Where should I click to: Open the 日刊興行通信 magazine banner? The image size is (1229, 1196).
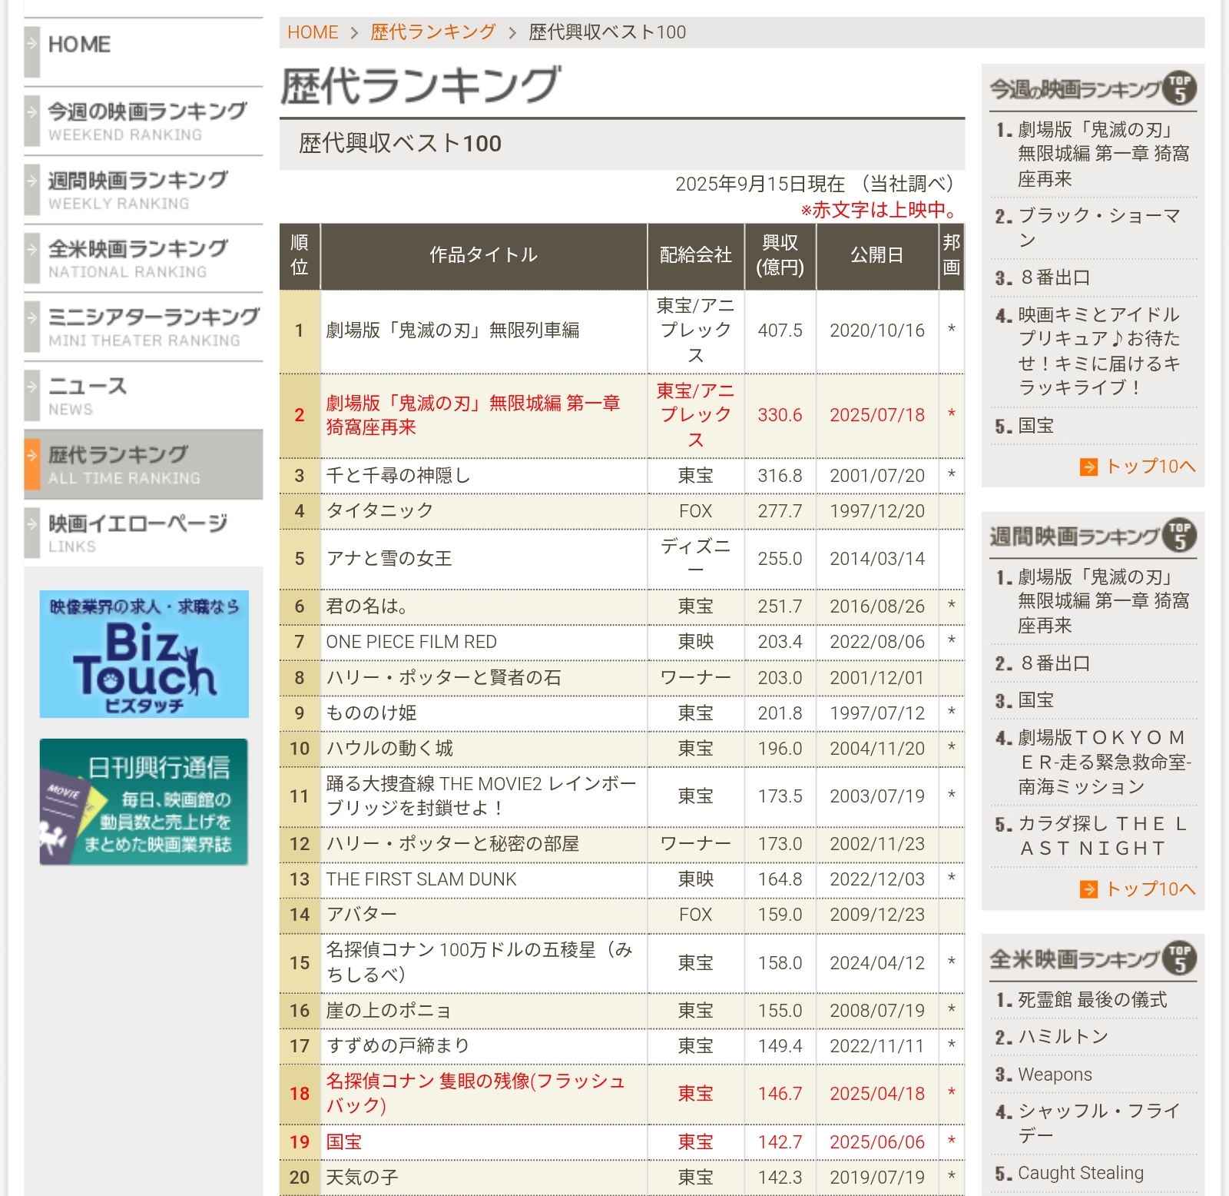(144, 802)
